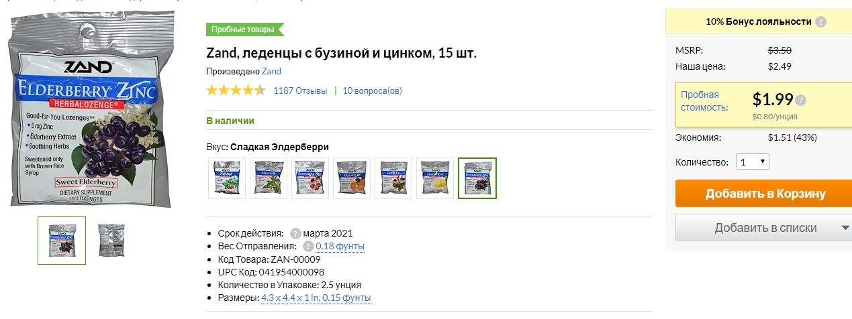Click the Добавить в Корзину button
Image resolution: width=852 pixels, height=319 pixels.
(765, 194)
